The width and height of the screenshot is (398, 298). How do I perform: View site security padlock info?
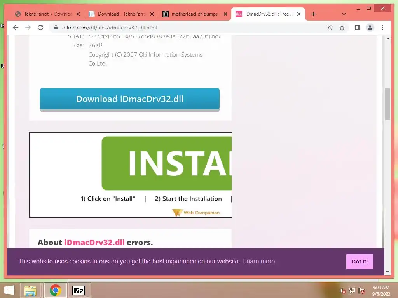tap(56, 28)
